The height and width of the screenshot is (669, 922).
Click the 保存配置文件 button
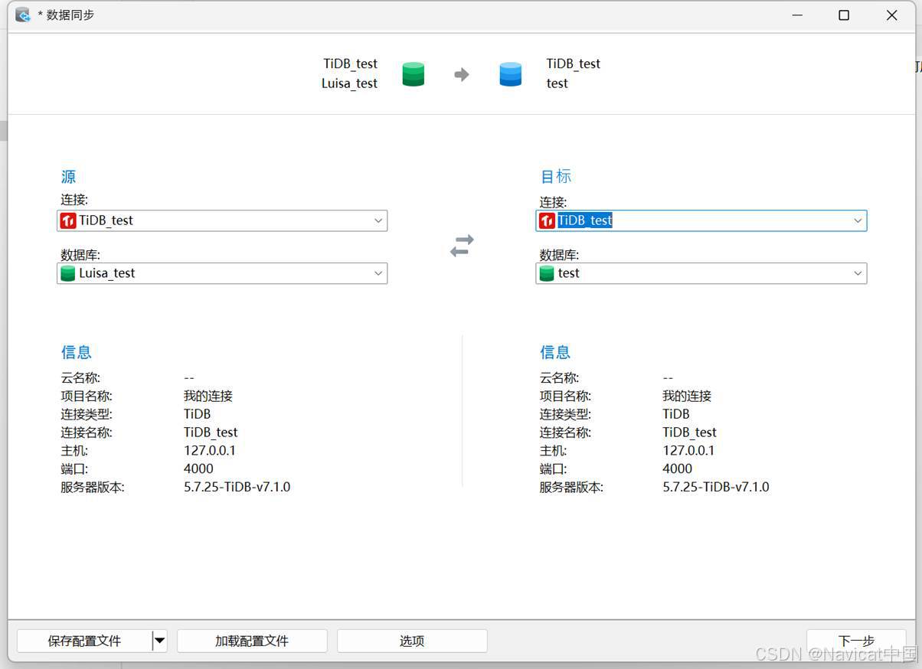(84, 641)
